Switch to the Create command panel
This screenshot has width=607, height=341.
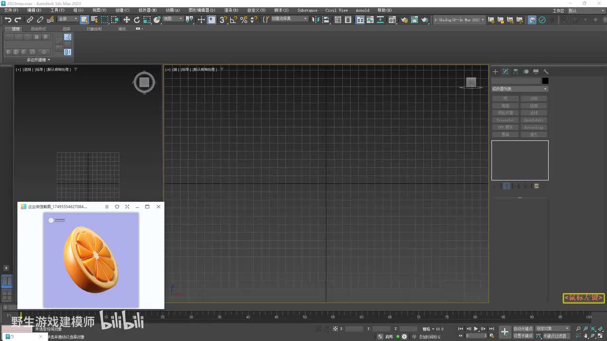(x=495, y=72)
